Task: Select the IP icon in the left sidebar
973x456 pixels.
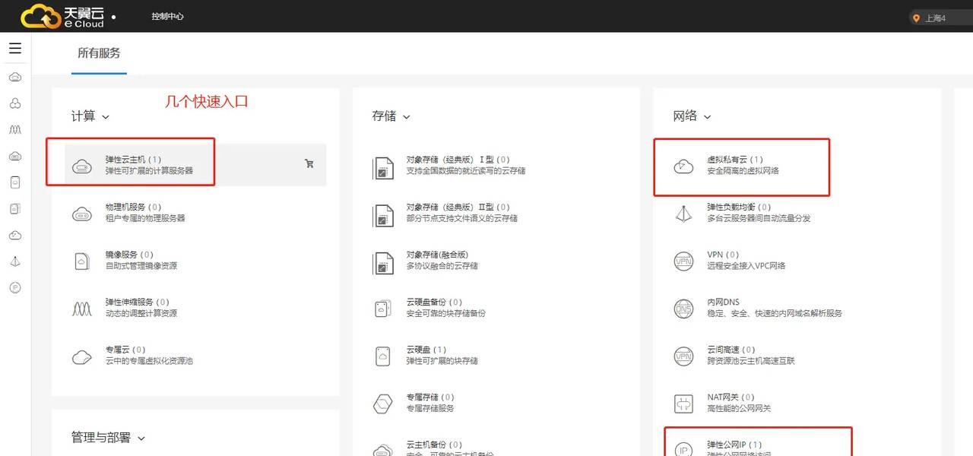Action: [15, 287]
